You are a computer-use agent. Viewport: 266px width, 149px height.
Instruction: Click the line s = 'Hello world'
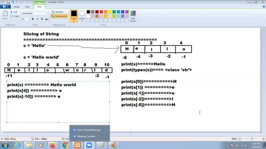[x=41, y=57]
